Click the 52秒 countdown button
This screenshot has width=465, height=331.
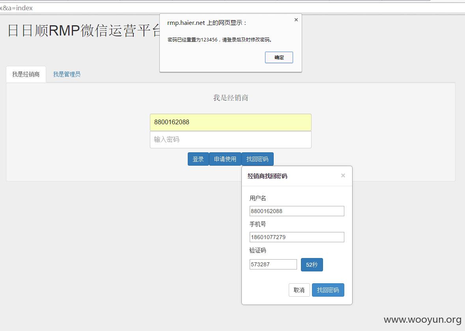pyautogui.click(x=312, y=265)
